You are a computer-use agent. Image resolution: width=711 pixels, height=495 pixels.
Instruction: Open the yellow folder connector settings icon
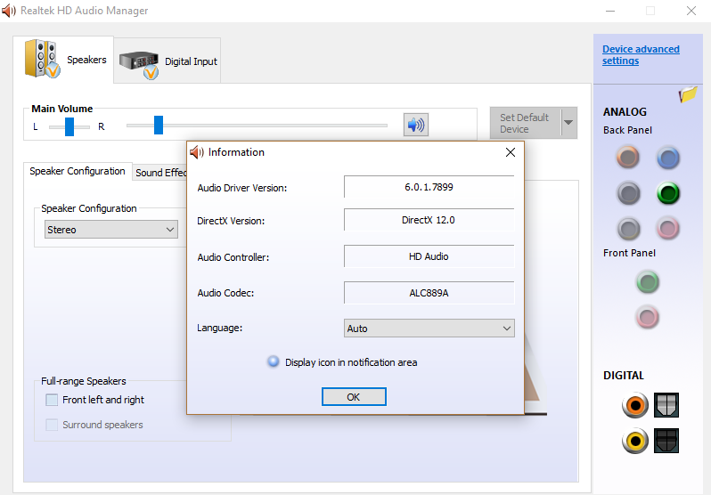pyautogui.click(x=688, y=93)
